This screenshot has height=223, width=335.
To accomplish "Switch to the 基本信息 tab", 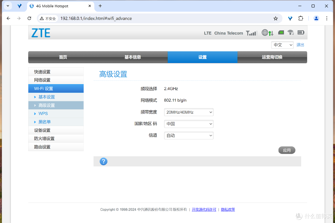I will coord(133,57).
